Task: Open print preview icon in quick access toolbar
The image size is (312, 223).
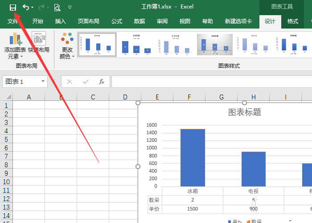Action: click(57, 8)
